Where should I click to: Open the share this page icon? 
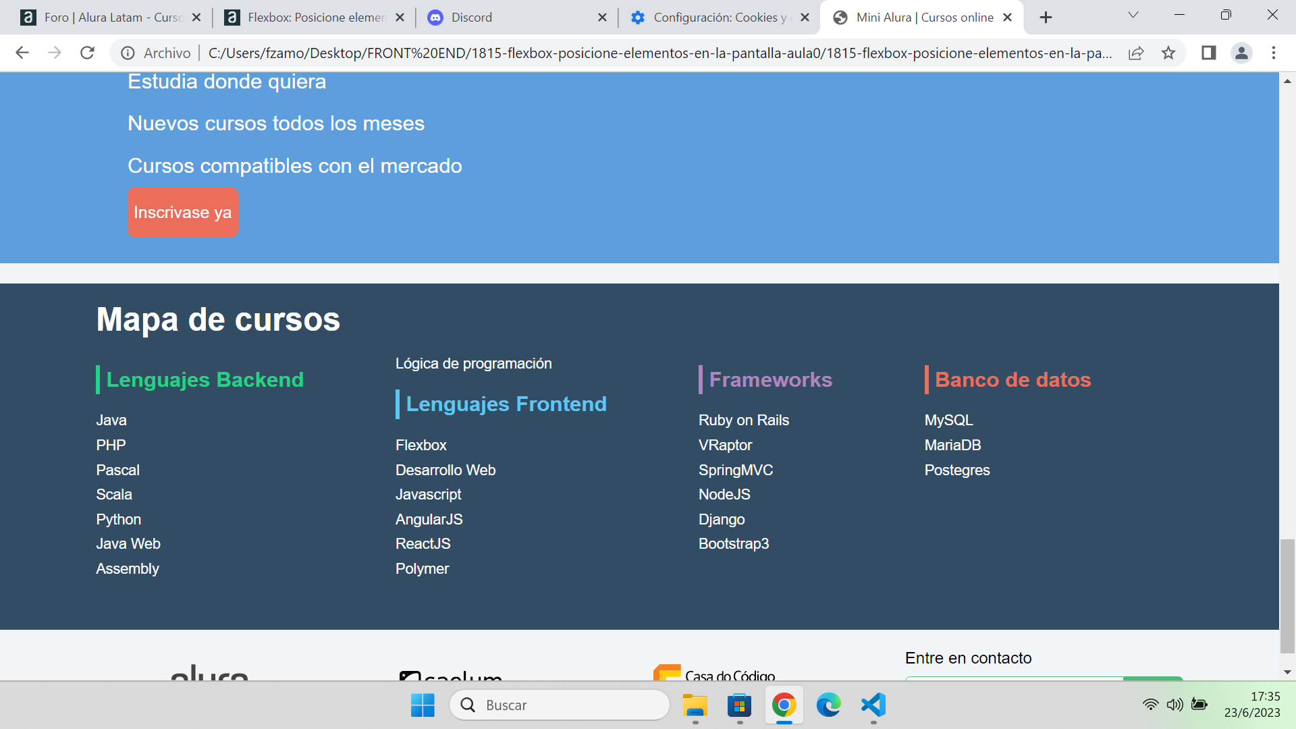1137,53
